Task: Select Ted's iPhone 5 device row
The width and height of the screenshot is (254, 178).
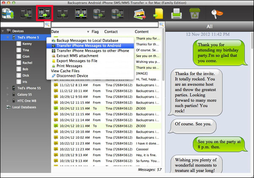Action: [25, 37]
